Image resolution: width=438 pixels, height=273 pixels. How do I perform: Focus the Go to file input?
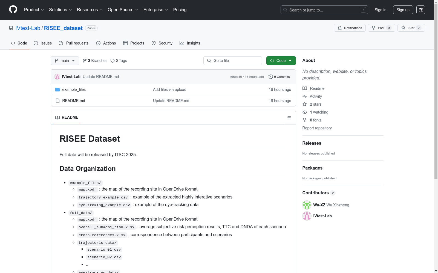tap(233, 61)
